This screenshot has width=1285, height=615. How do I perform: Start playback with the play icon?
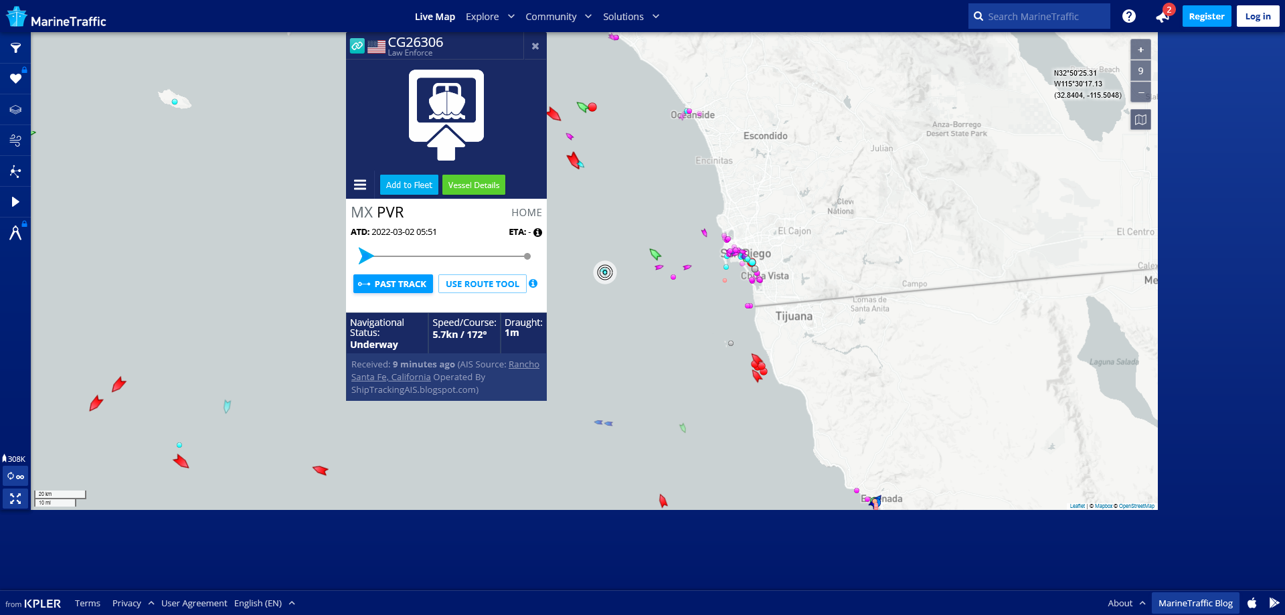point(15,202)
